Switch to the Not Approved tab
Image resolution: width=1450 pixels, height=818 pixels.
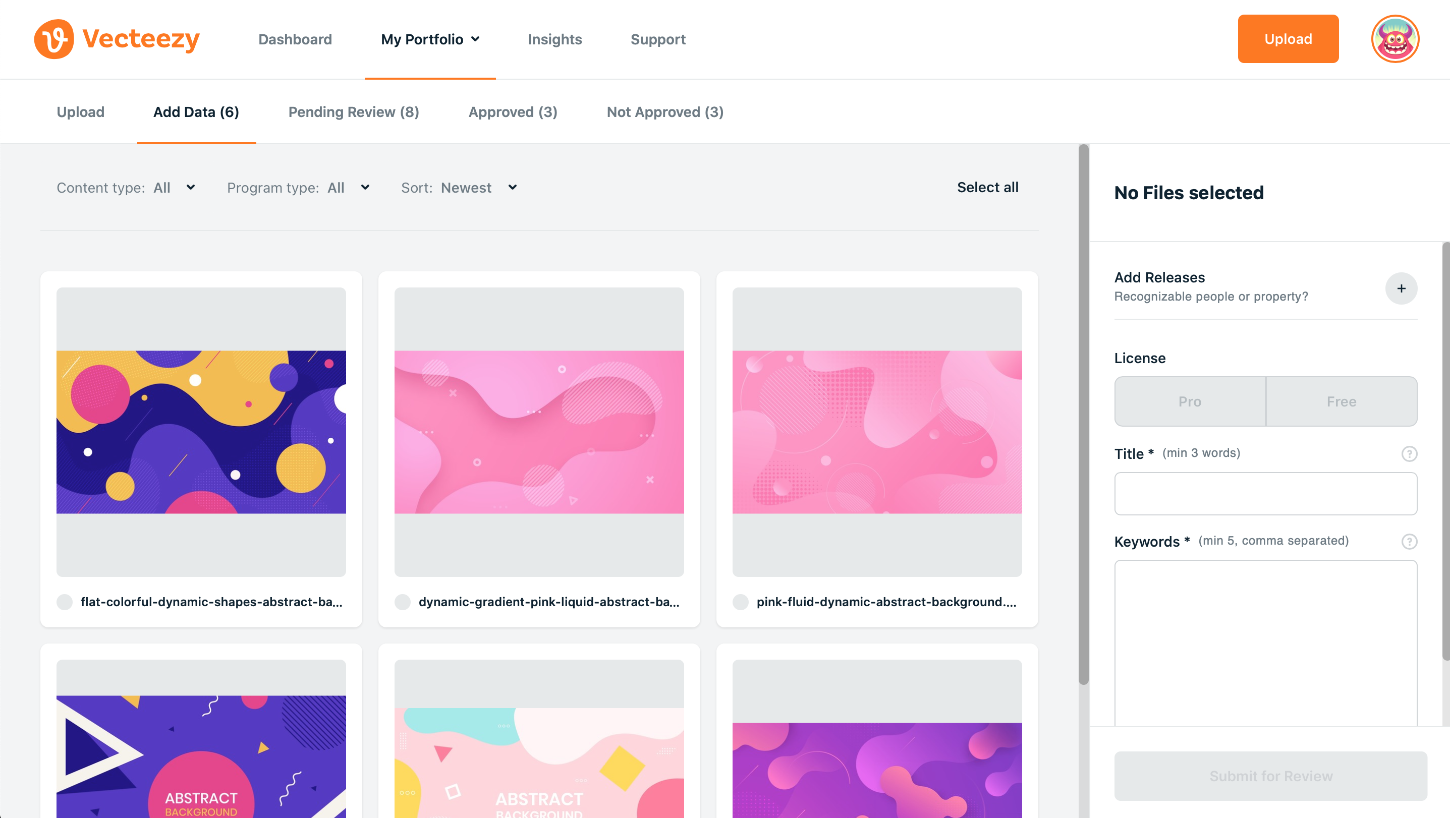(x=665, y=112)
